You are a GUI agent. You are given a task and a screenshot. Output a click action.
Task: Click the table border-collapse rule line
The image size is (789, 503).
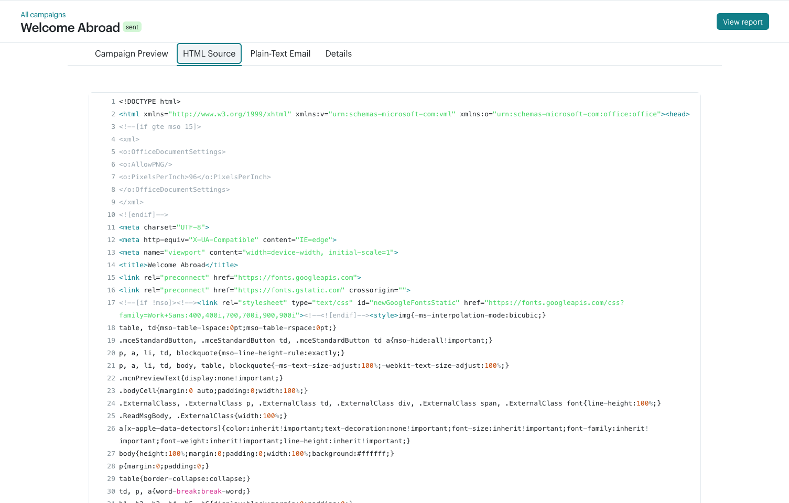[x=185, y=479]
